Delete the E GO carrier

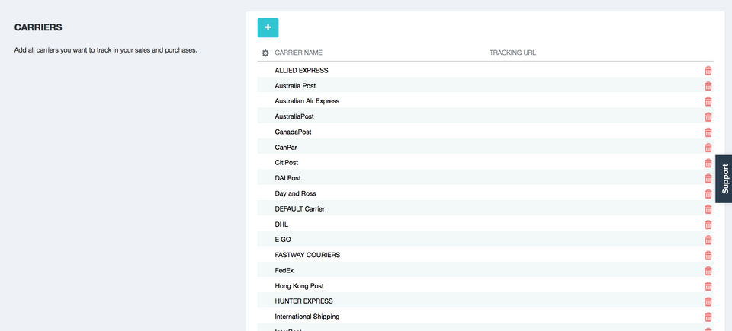click(708, 240)
